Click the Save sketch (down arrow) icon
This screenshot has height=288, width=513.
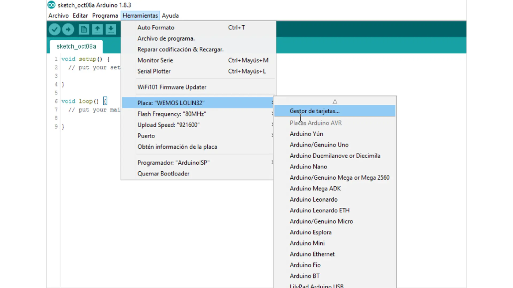111,29
